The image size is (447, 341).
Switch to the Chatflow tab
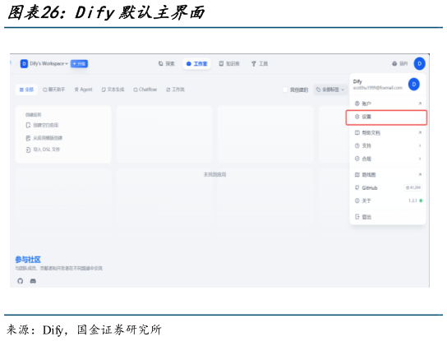tap(145, 90)
